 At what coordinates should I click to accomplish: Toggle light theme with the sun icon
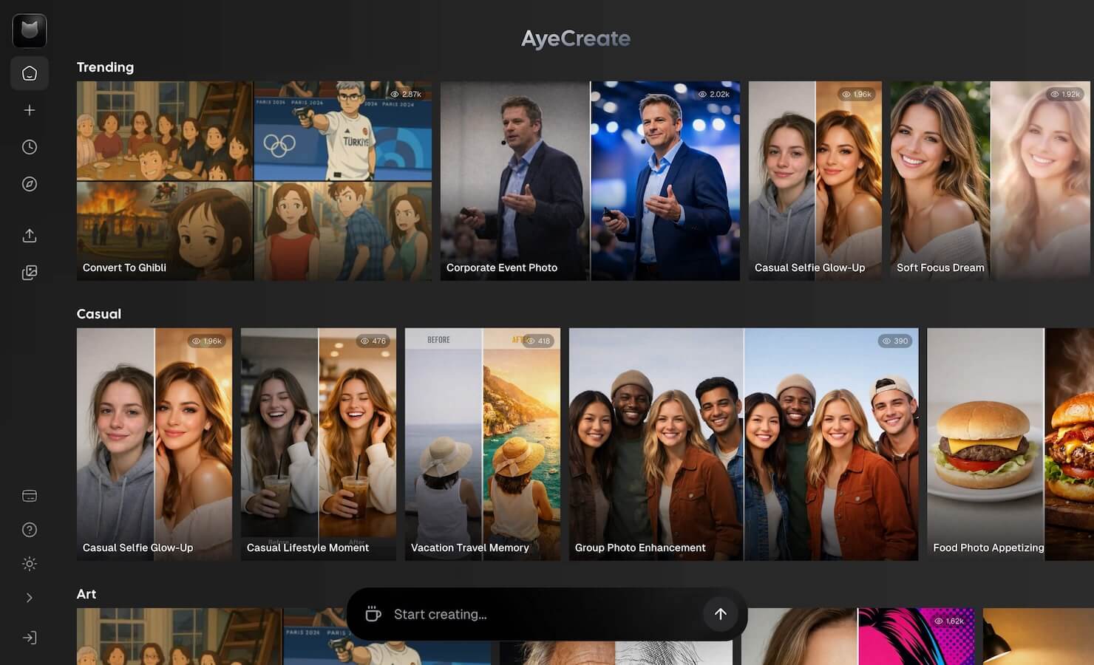(x=29, y=563)
